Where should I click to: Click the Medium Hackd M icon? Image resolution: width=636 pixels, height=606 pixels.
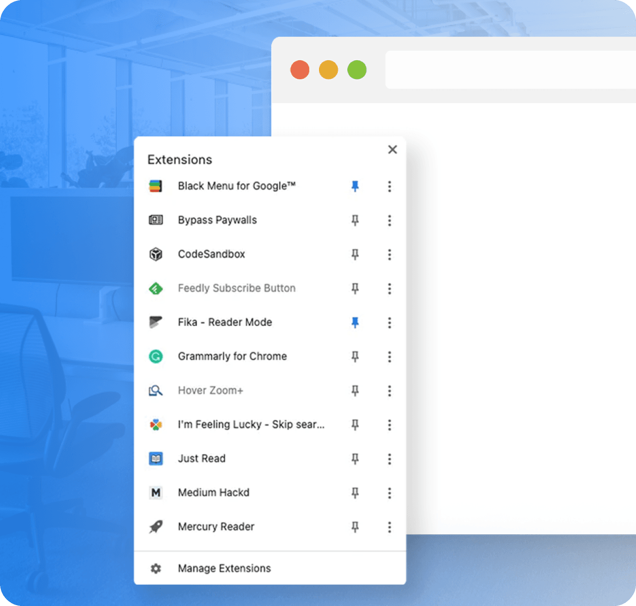click(156, 493)
